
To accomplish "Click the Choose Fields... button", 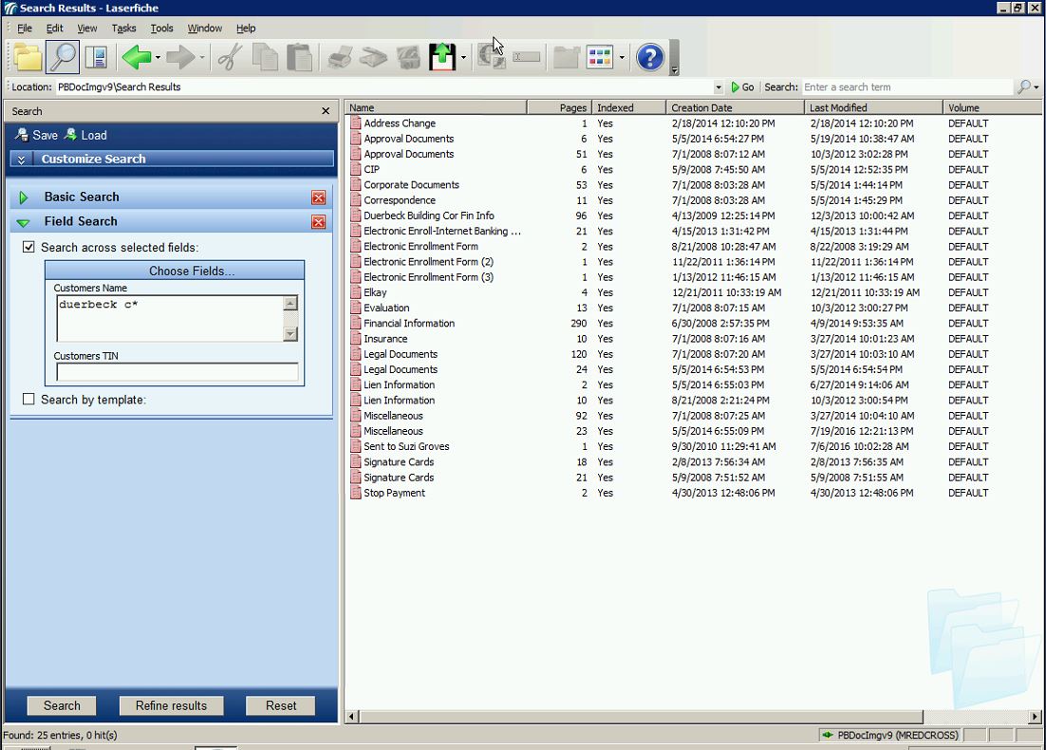I will pyautogui.click(x=175, y=272).
